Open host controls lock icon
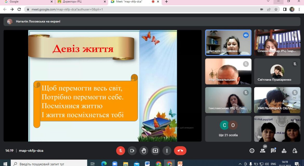 pyautogui.click(x=295, y=151)
